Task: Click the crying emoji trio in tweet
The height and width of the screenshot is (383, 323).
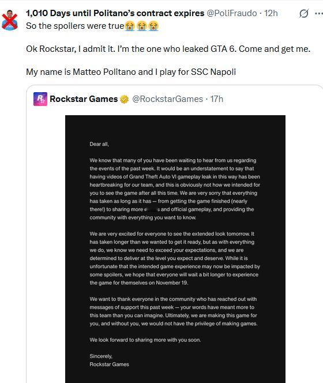Action: pyautogui.click(x=141, y=26)
